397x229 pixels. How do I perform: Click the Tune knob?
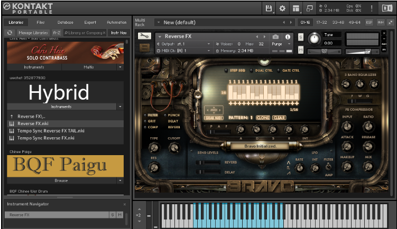pyautogui.click(x=314, y=39)
